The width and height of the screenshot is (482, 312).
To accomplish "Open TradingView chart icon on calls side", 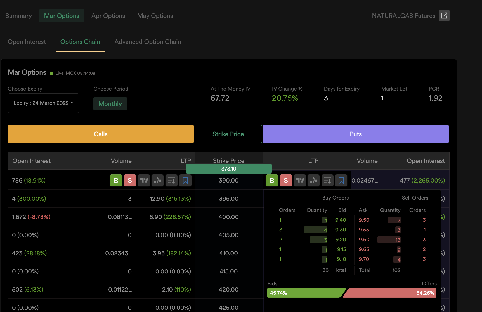I will (144, 181).
